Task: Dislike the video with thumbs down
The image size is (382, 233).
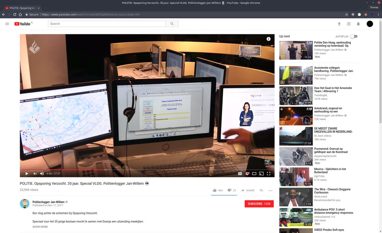Action: pyautogui.click(x=229, y=190)
